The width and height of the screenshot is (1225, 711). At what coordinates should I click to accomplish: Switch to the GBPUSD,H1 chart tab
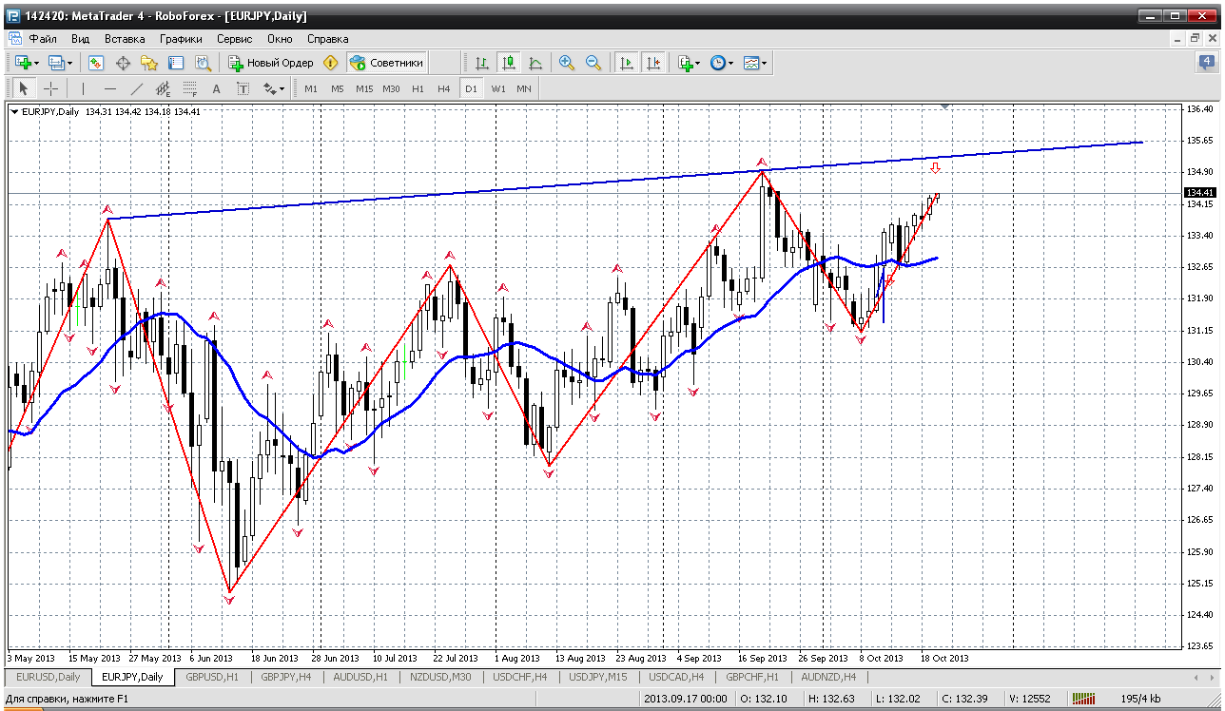tap(213, 677)
